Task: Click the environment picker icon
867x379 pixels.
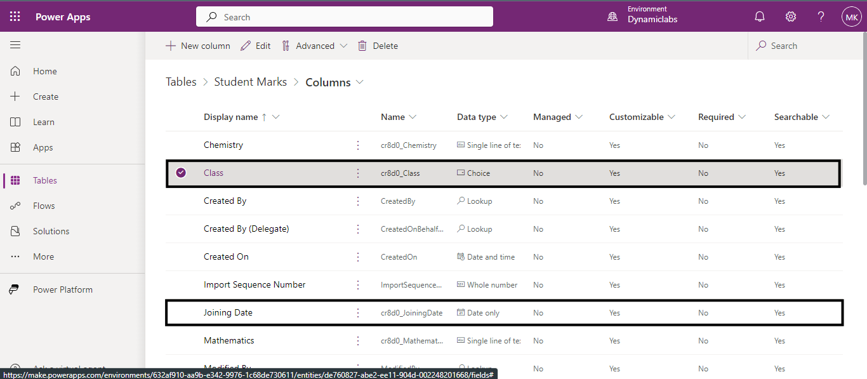Action: [x=612, y=17]
